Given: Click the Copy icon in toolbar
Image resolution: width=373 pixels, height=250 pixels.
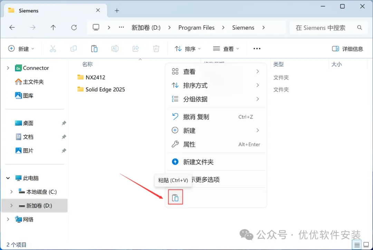Looking at the screenshot, I should (74, 49).
